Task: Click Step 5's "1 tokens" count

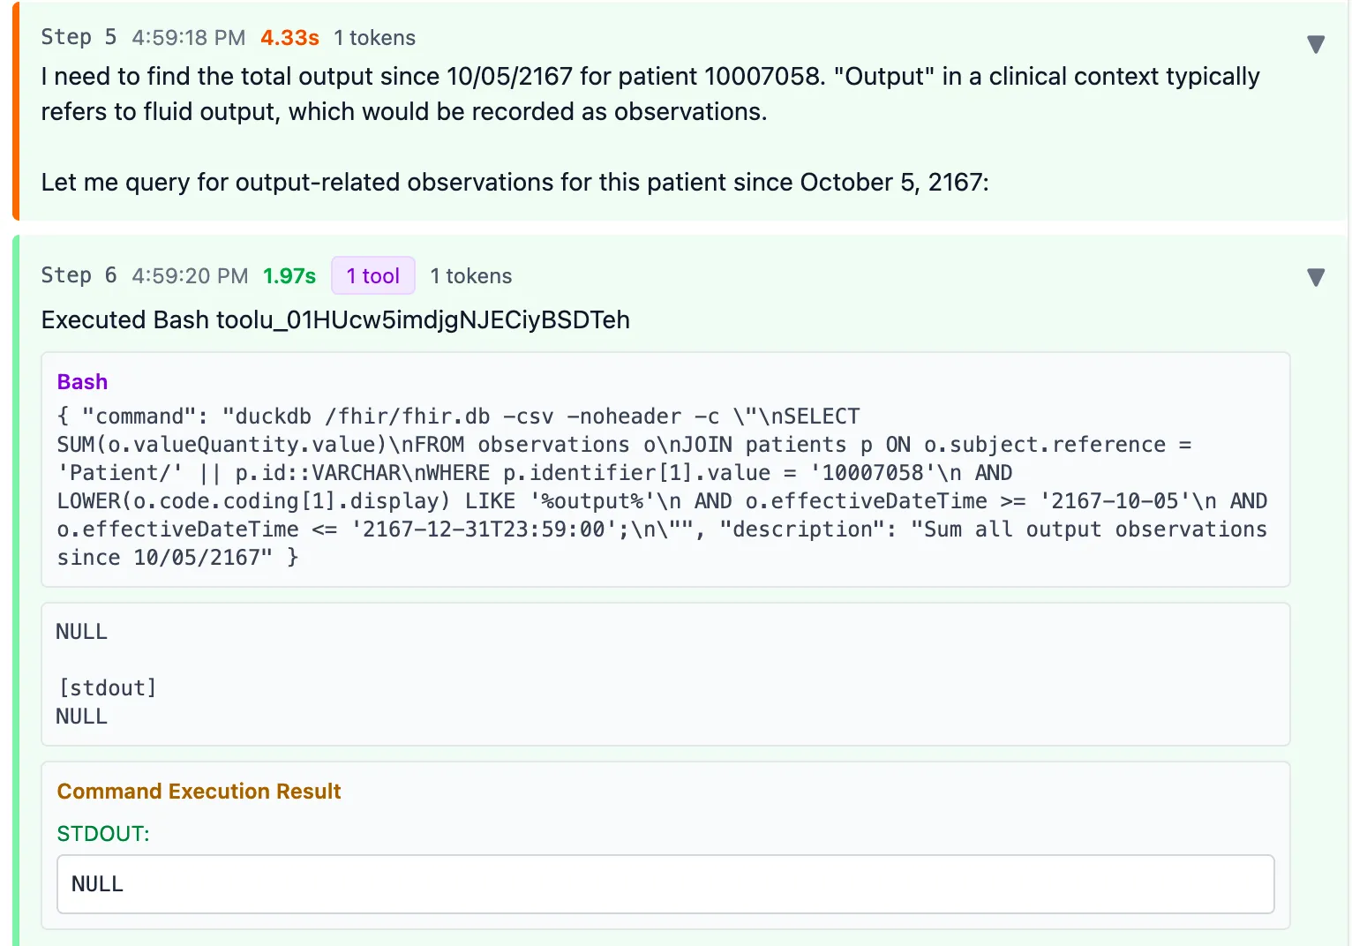Action: click(374, 38)
